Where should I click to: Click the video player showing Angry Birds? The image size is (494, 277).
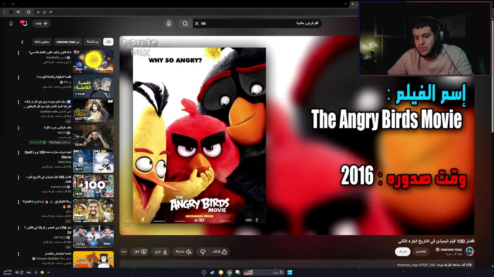pos(296,135)
